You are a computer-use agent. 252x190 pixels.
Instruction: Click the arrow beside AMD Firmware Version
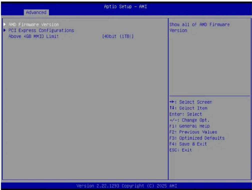coord(5,24)
